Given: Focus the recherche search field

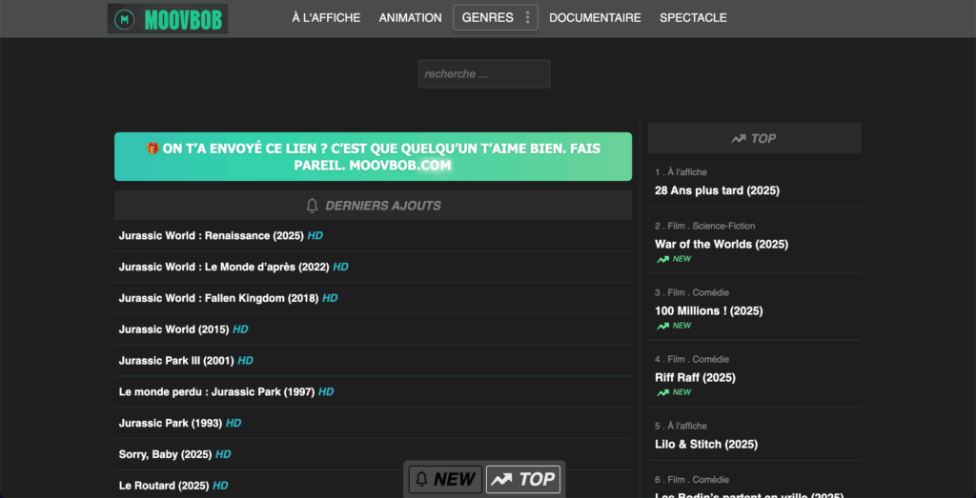Looking at the screenshot, I should [483, 74].
